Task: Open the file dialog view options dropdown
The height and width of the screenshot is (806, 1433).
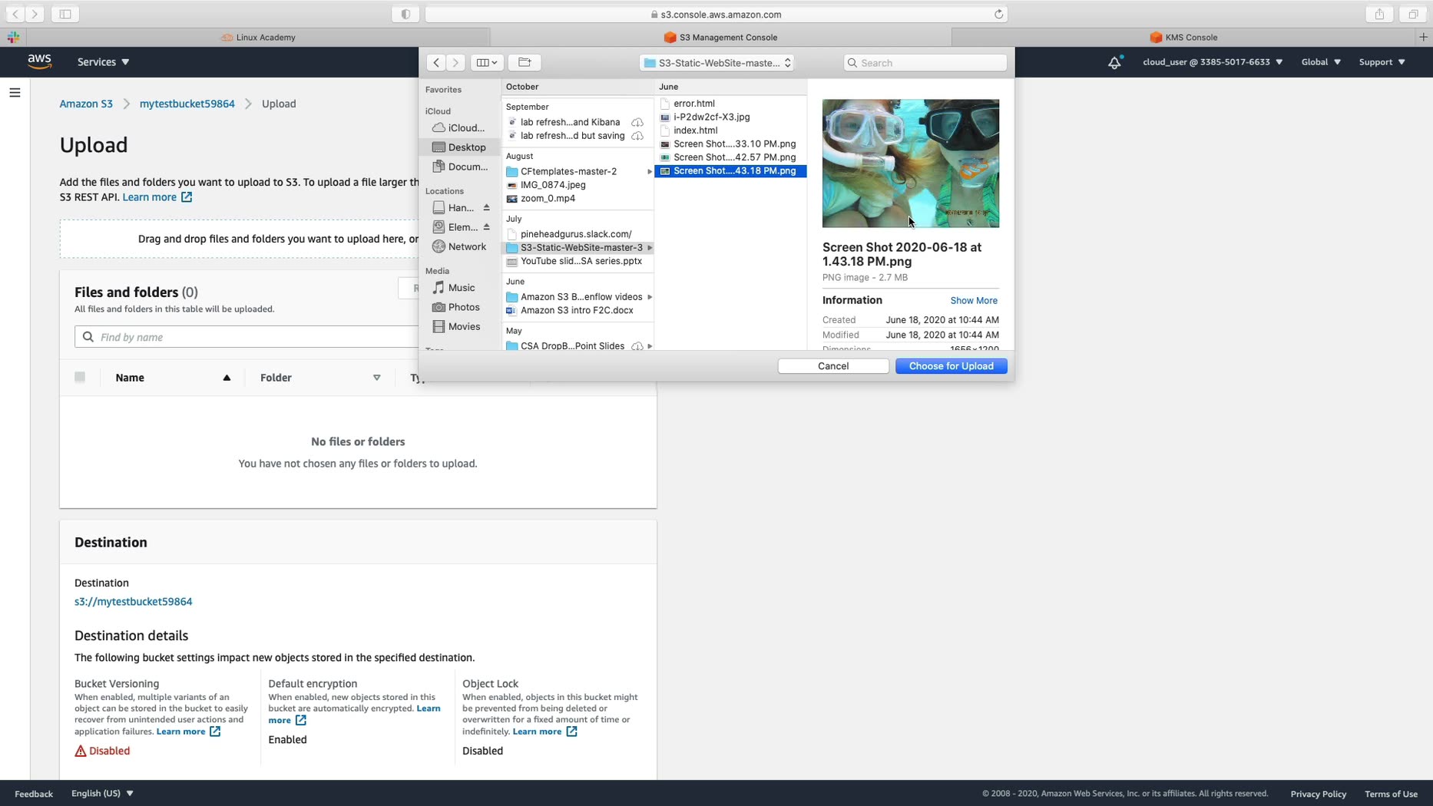Action: coord(487,62)
